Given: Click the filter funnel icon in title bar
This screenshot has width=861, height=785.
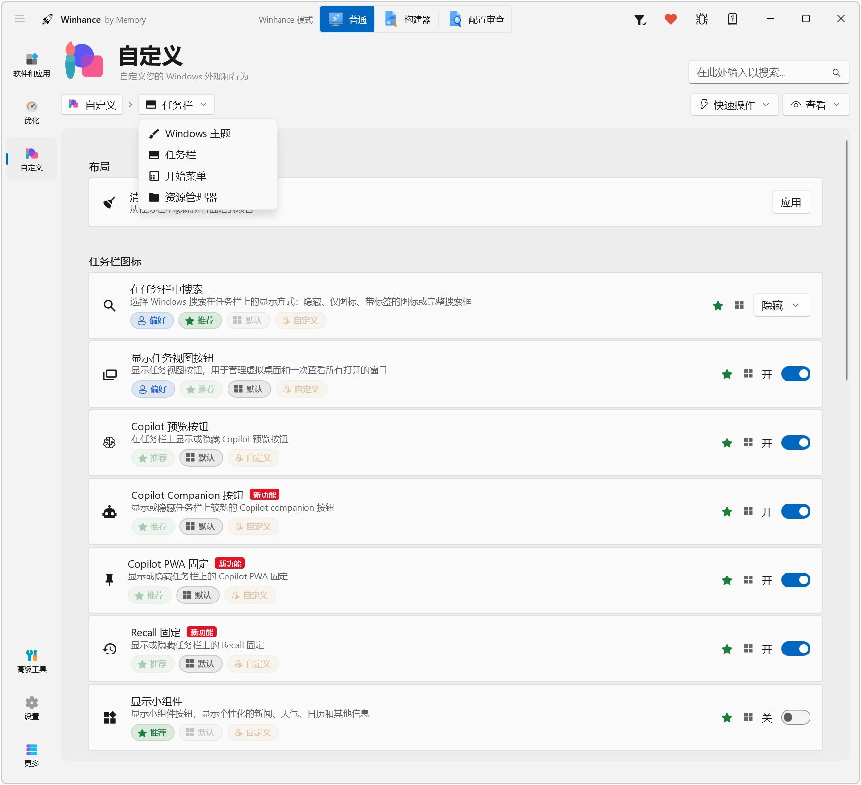Looking at the screenshot, I should [640, 20].
